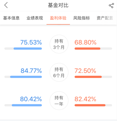117x121 pixels.
Task: Click the orange 82.42% bar
Action: tap(90, 105)
